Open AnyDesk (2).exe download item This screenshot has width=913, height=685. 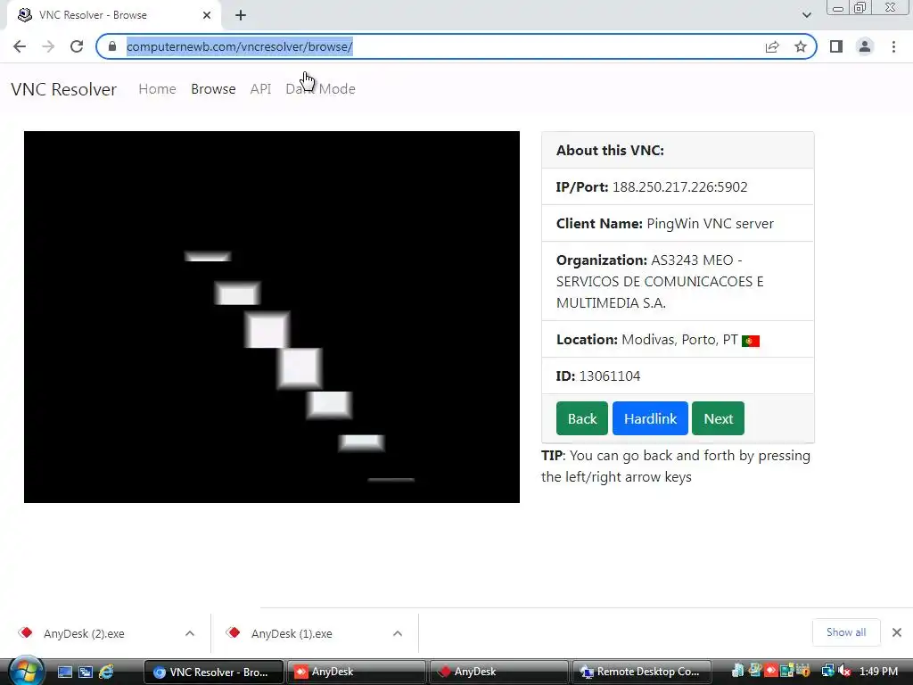(x=84, y=633)
